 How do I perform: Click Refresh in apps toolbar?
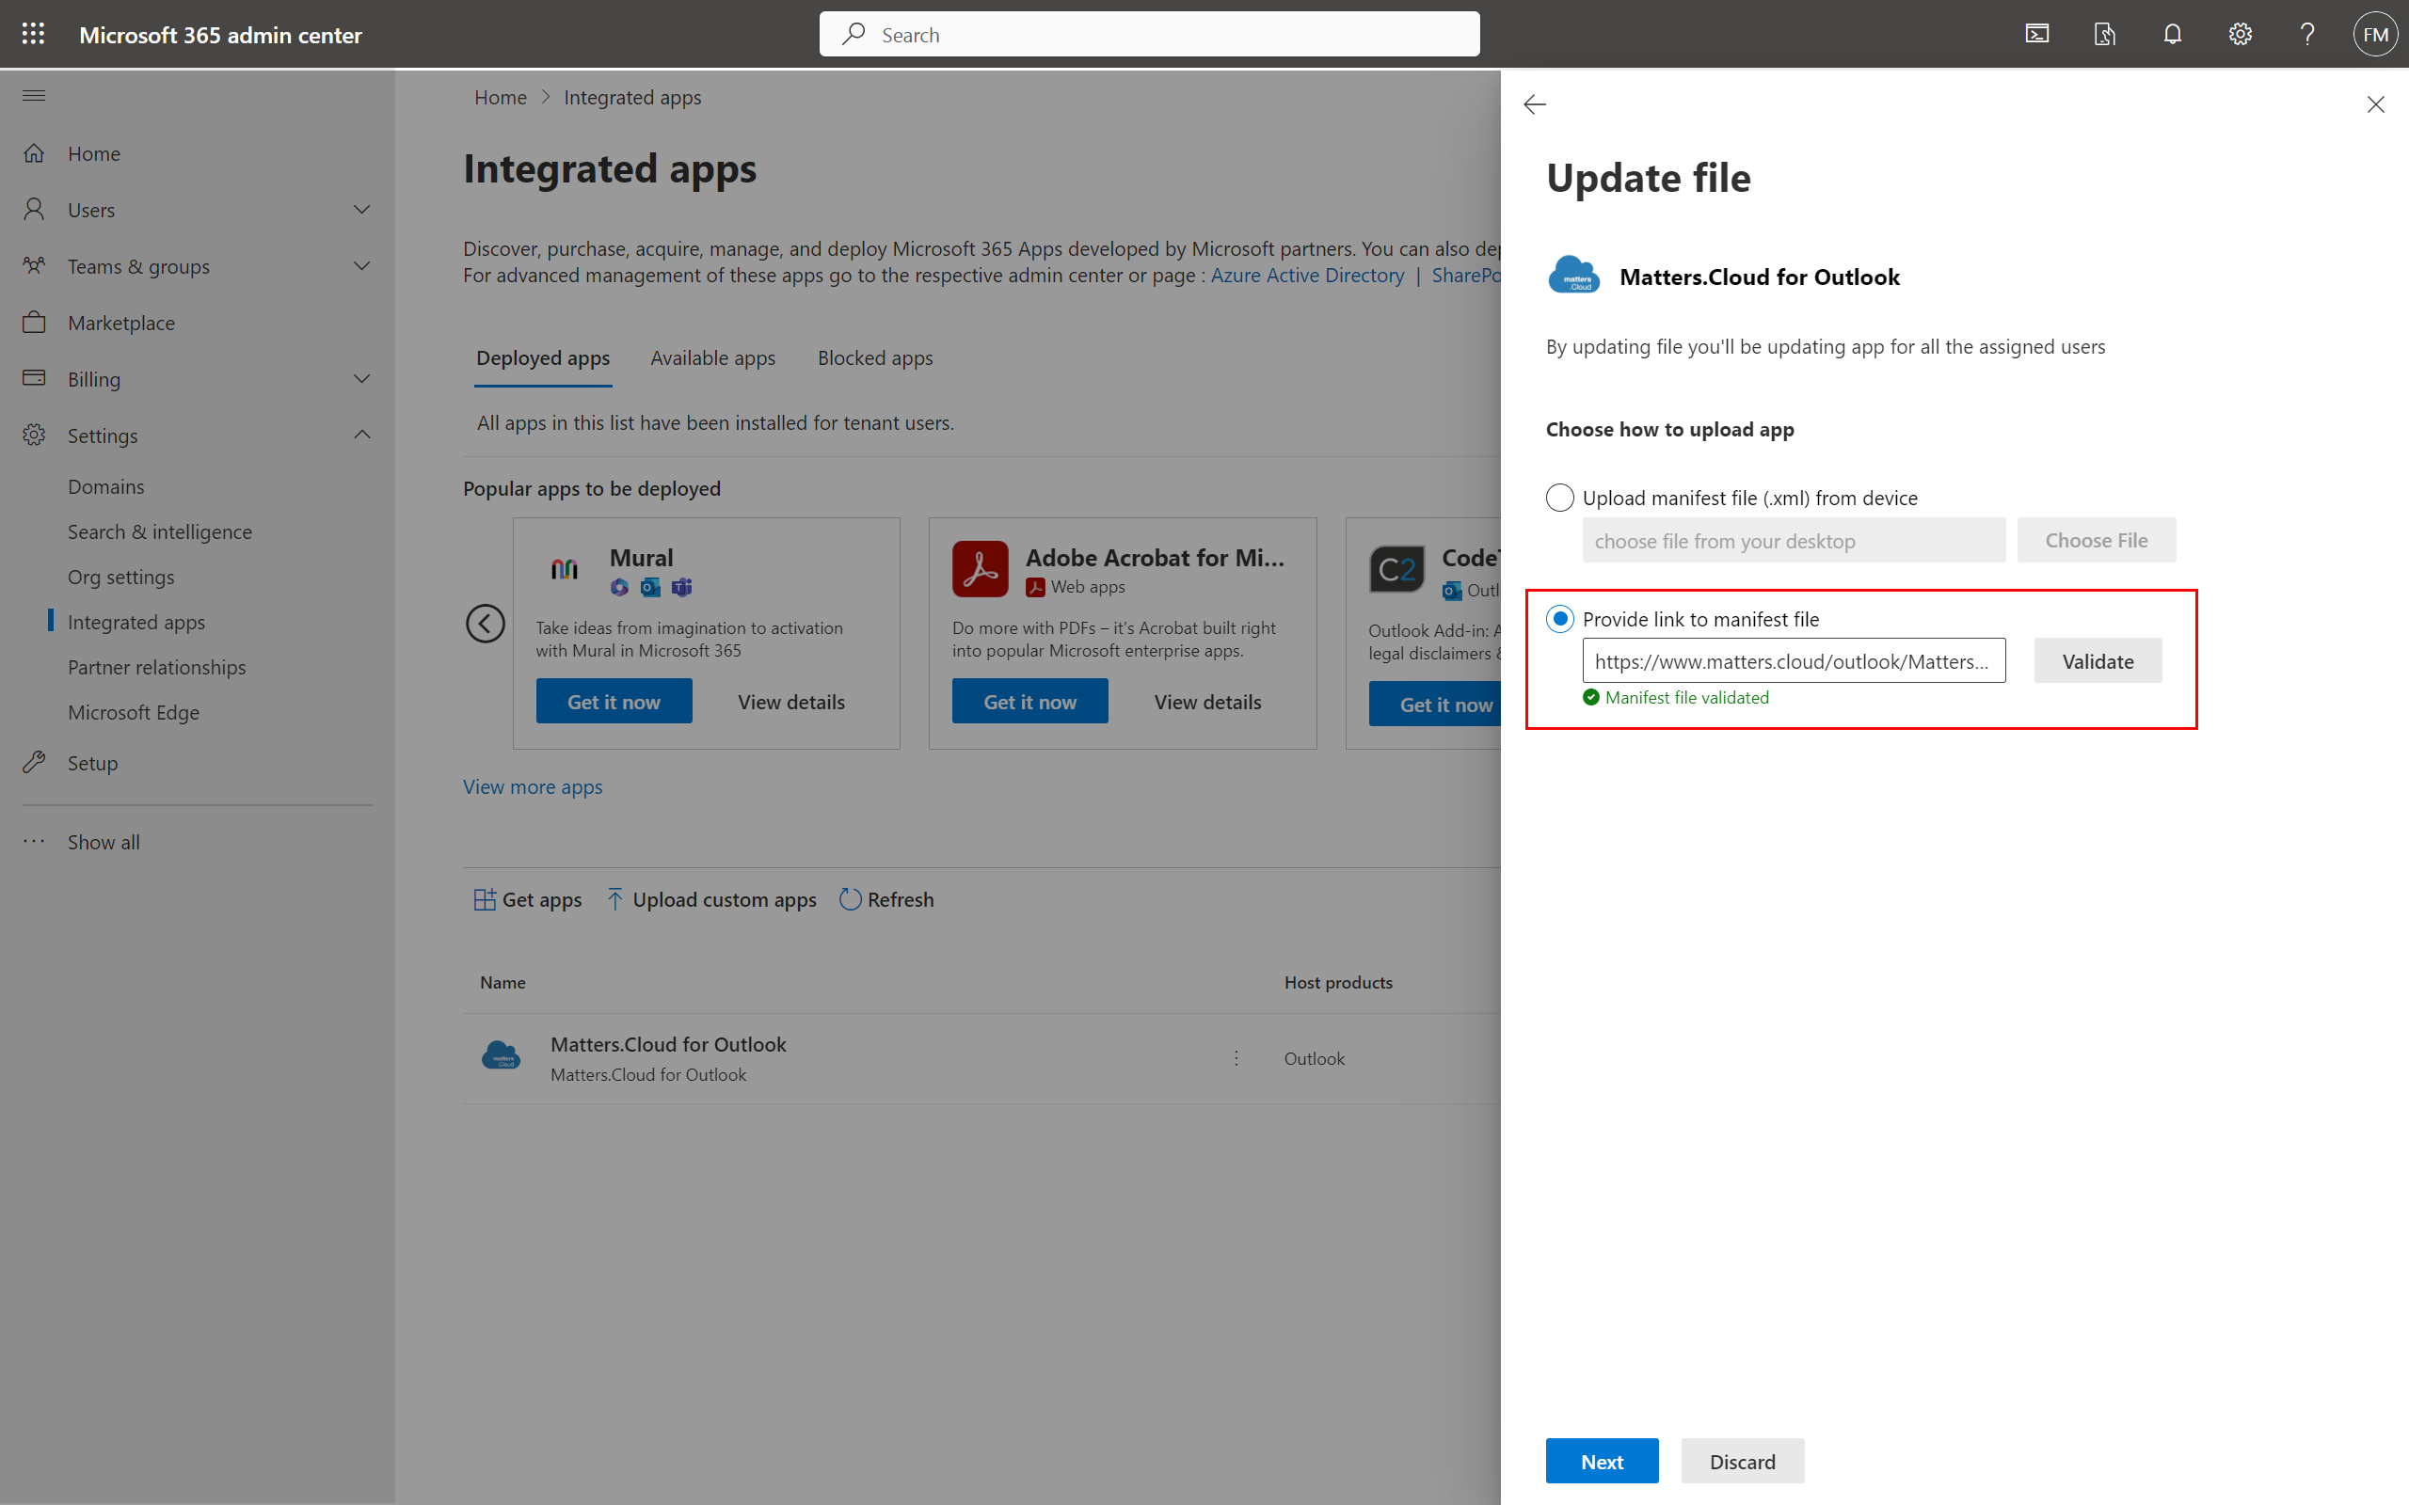885,899
